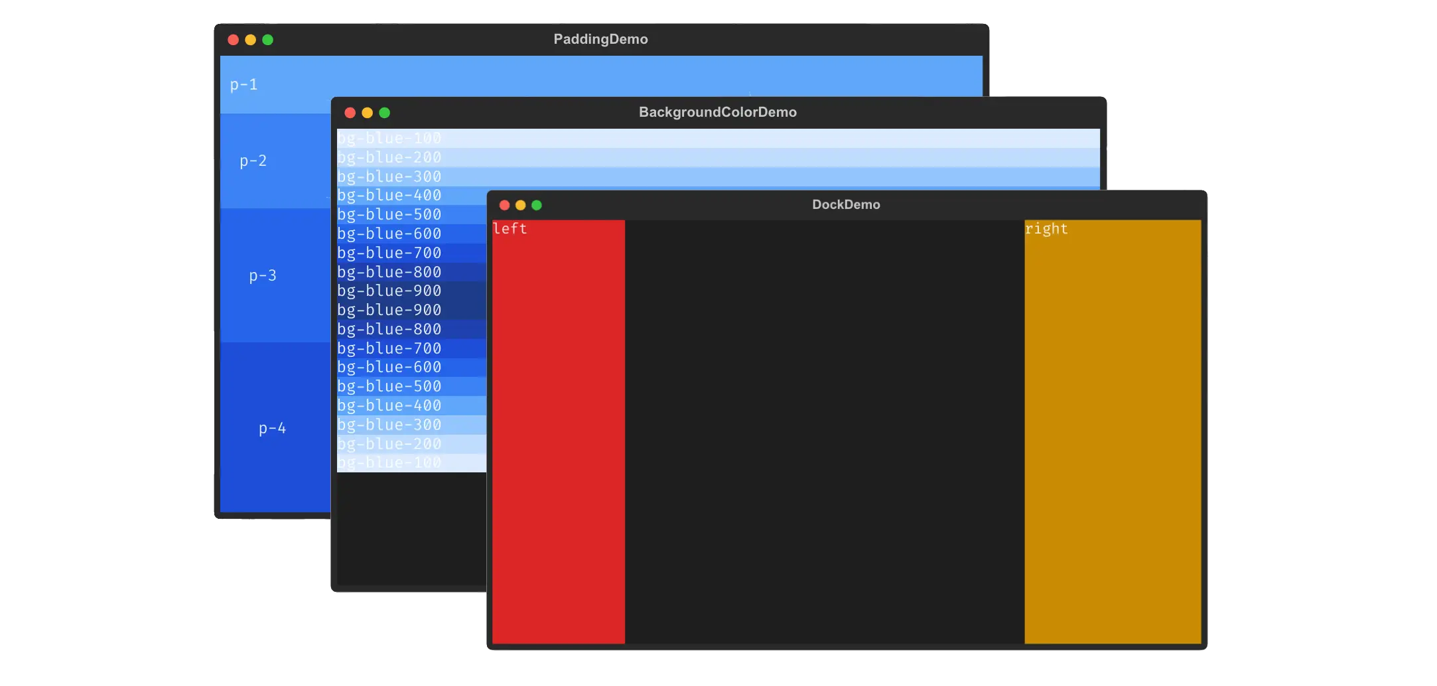Click the amber right dock panel
The image size is (1437, 686).
click(1113, 431)
